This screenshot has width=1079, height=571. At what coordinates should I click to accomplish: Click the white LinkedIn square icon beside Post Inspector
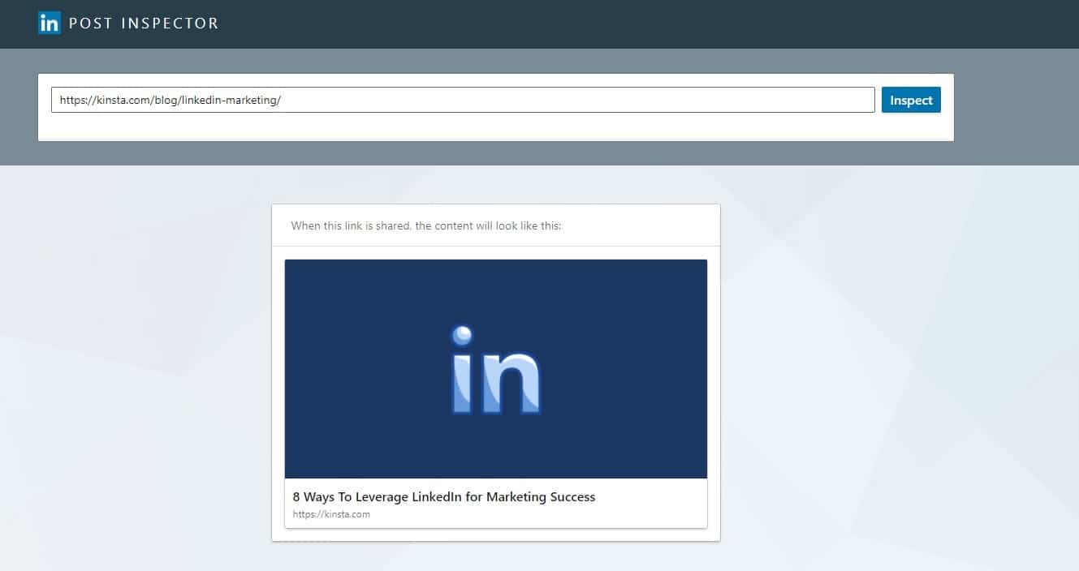click(x=48, y=23)
